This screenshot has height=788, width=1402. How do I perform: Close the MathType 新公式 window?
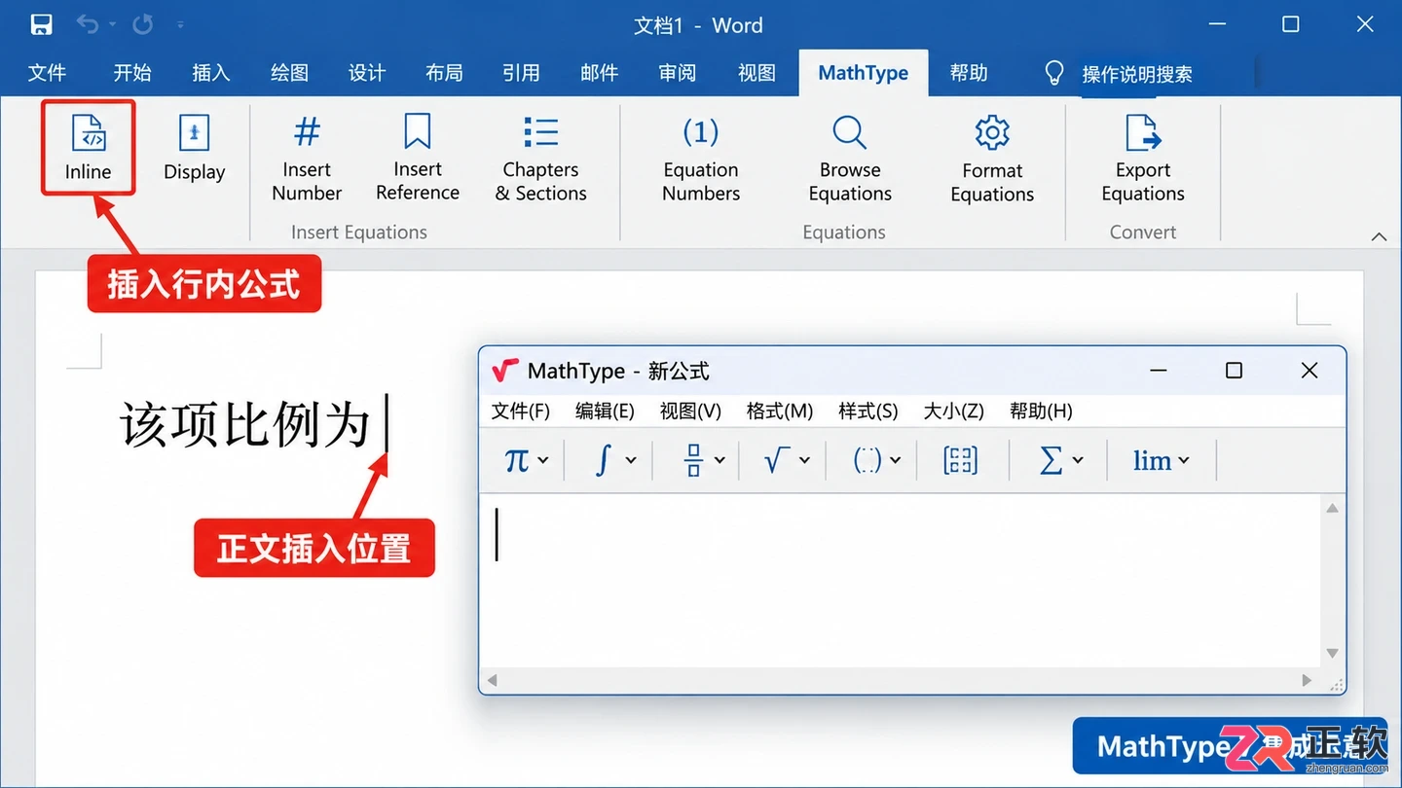[1310, 370]
